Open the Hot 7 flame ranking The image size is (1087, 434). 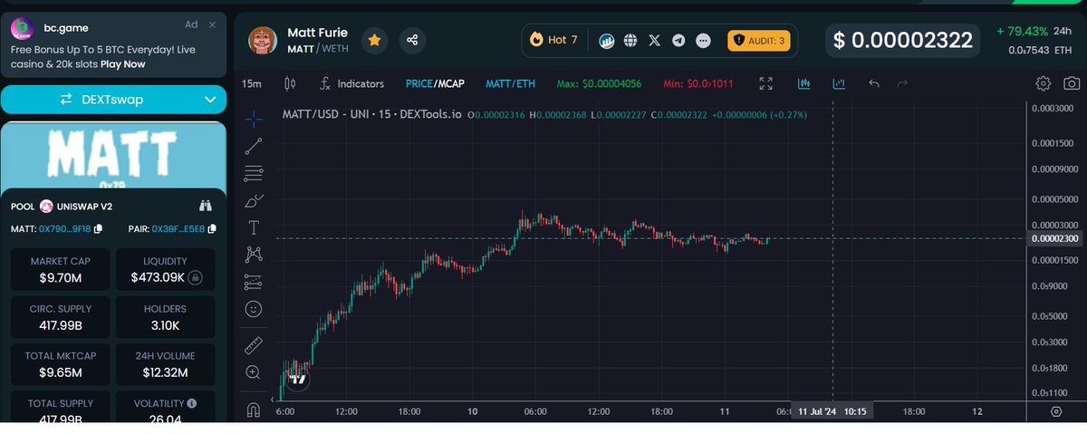pos(553,40)
